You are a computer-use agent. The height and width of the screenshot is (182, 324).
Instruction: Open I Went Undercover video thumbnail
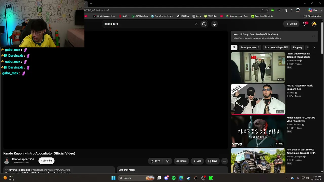(258, 67)
